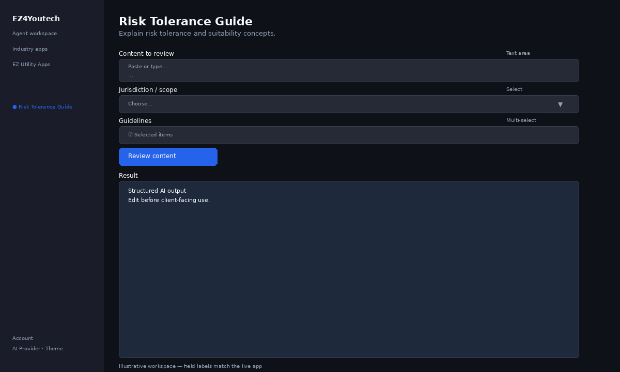Click the 'Jurisdiction / scope' label
The width and height of the screenshot is (620, 372).
pyautogui.click(x=148, y=90)
